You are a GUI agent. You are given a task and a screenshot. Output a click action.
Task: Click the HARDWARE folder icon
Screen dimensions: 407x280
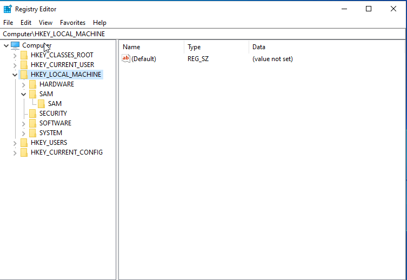(33, 84)
